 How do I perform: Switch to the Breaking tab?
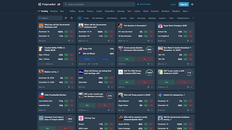(x=54, y=11)
